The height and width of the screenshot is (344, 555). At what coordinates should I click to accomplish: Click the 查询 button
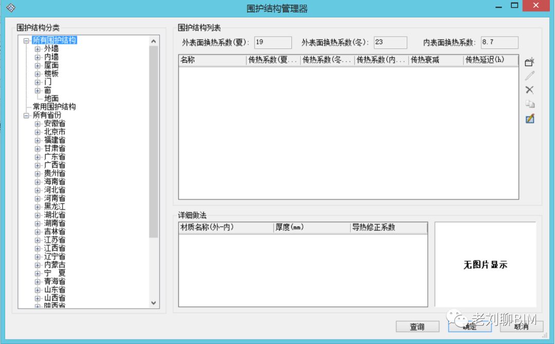click(x=417, y=327)
